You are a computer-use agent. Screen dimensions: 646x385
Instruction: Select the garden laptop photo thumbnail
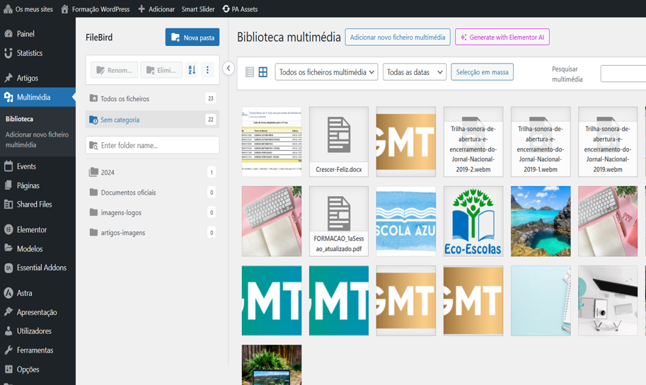272,364
